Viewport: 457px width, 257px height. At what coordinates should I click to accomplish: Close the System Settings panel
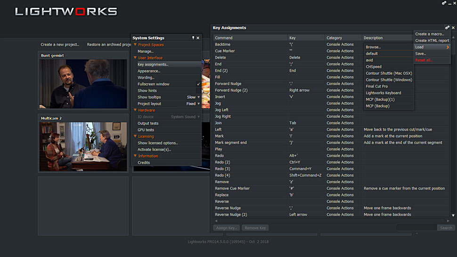point(198,38)
